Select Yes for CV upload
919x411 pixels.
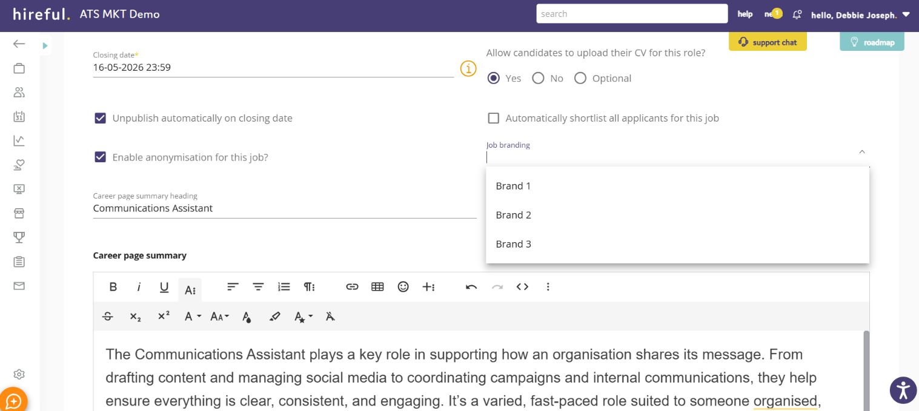494,78
